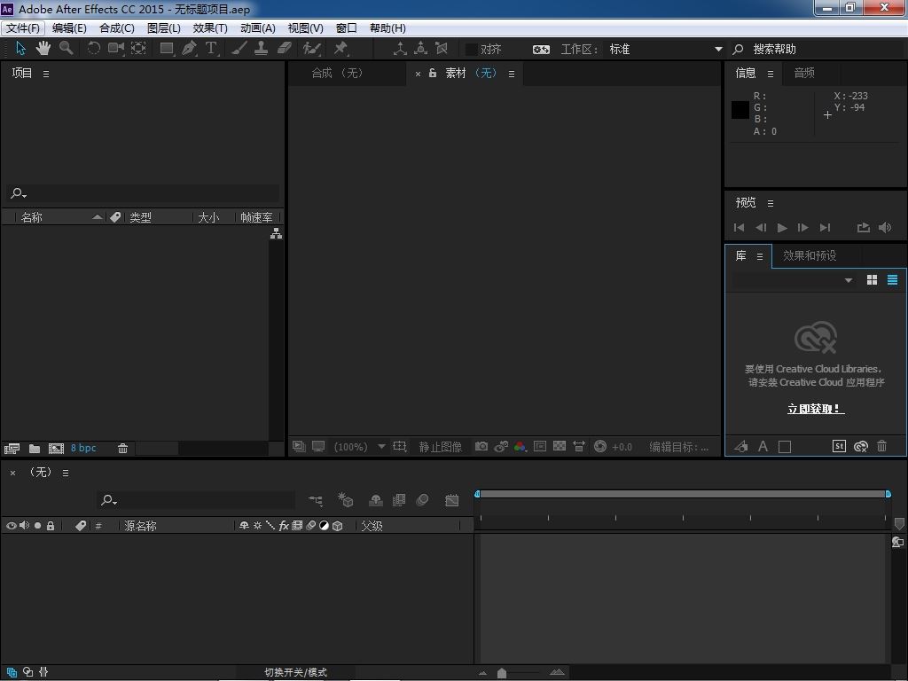Create a new folder in Project panel

coord(35,448)
